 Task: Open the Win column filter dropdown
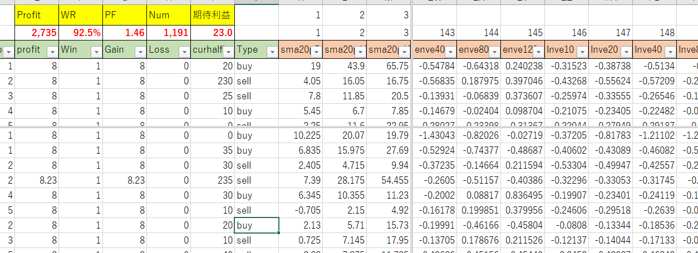pyautogui.click(x=96, y=51)
